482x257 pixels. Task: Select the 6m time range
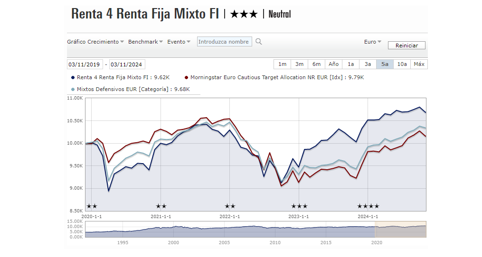coord(316,64)
